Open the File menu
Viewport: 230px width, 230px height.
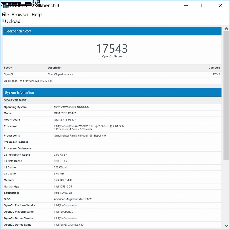(x=5, y=14)
